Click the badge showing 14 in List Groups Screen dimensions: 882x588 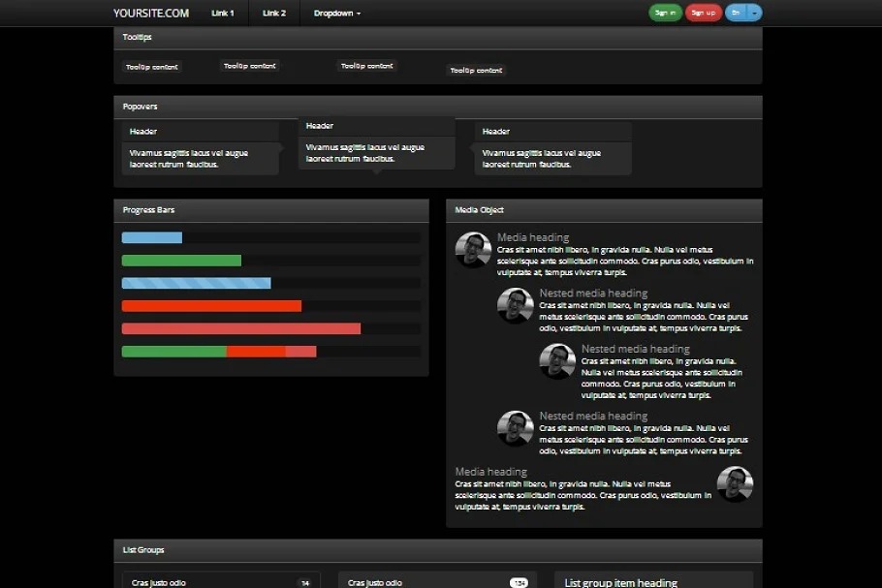coord(304,582)
